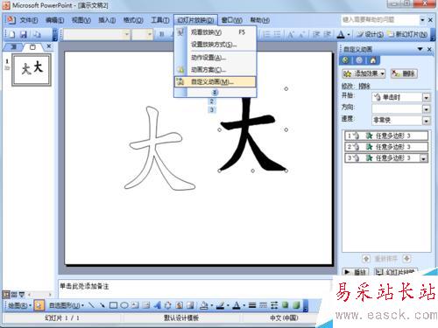Click the New document toolbar icon
Viewport: 438px width, 328px height.
[x=11, y=34]
